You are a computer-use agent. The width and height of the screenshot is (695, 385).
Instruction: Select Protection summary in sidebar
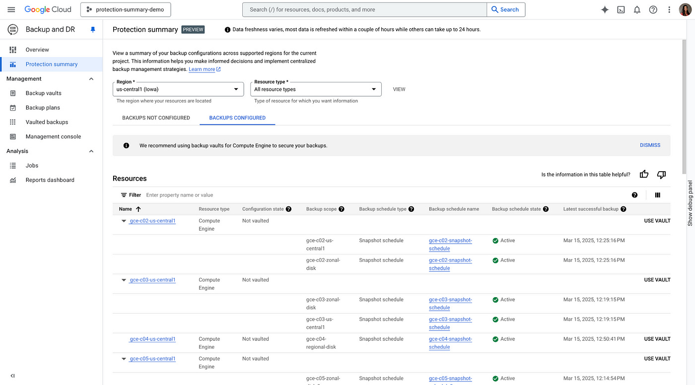(51, 64)
